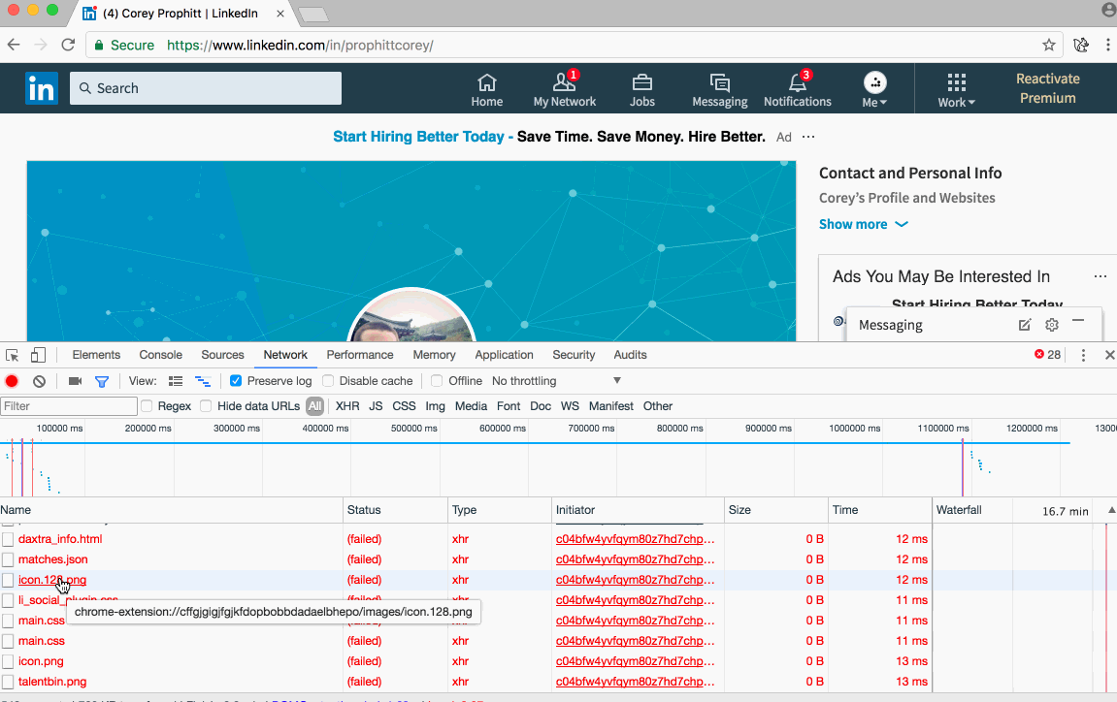Check the Offline checkbox
This screenshot has height=702, width=1117.
point(437,381)
